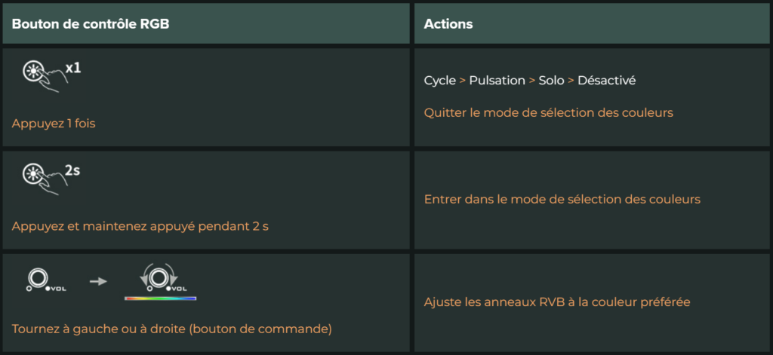
Task: Click the word "Solo" in the mode sequence
Action: tap(551, 81)
